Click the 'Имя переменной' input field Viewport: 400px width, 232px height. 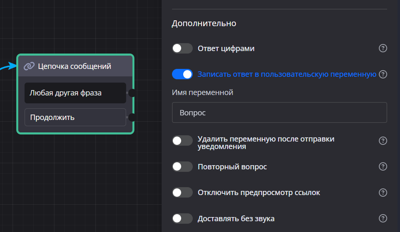pos(279,112)
